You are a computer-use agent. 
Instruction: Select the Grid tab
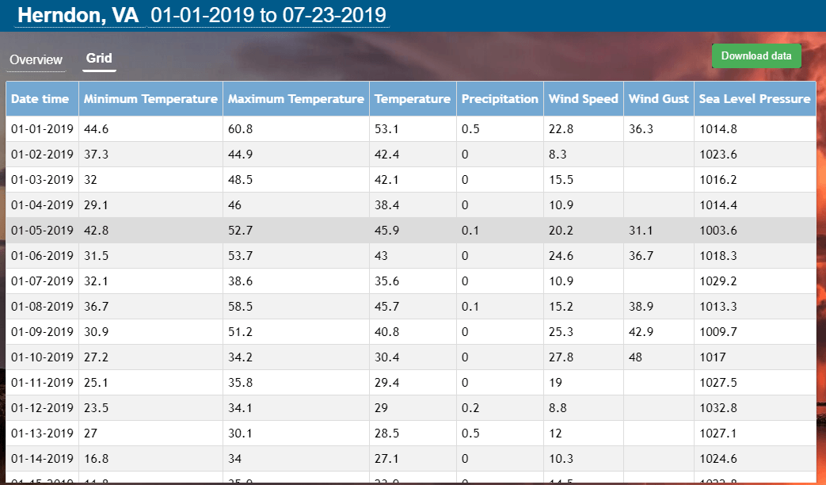click(98, 59)
